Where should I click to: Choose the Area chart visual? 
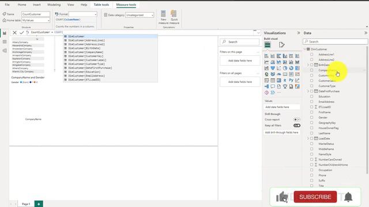coord(273,62)
